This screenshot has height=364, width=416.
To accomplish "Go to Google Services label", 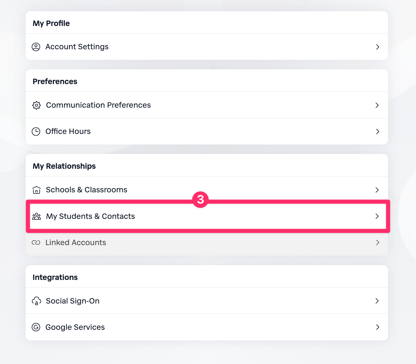I will pyautogui.click(x=75, y=327).
